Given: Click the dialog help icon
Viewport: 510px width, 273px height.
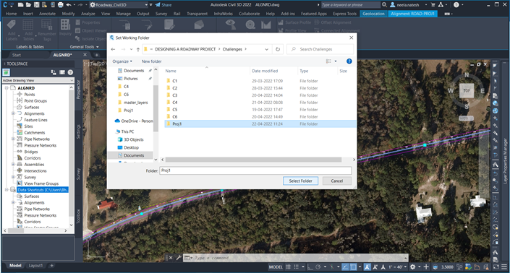Looking at the screenshot, I should pos(349,61).
